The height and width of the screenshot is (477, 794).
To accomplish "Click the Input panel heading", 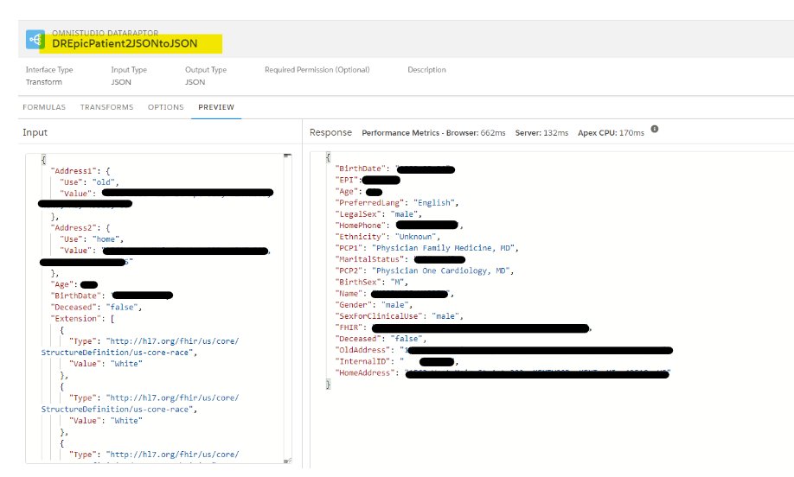I will (35, 132).
